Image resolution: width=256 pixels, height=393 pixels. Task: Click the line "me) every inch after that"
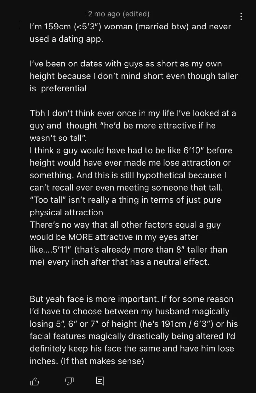pos(120,262)
